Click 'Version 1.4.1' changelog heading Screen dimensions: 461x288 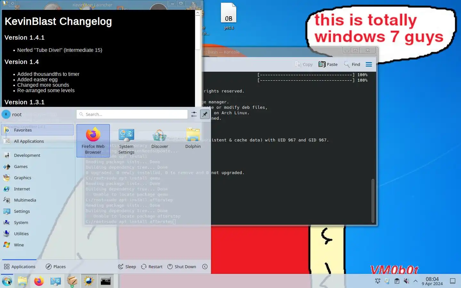coord(24,37)
